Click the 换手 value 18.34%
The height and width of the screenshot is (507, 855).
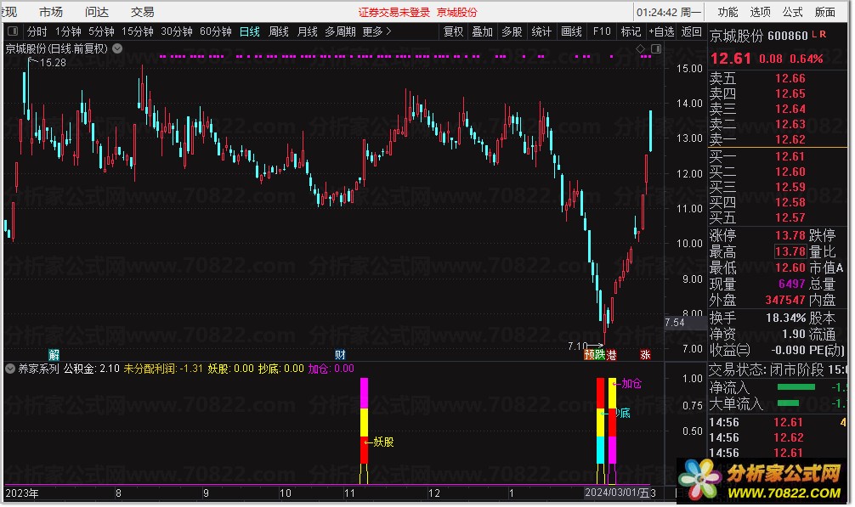point(786,318)
